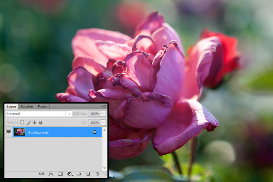Expand the Vul fill slider arrow
This screenshot has width=273, height=182.
pyautogui.click(x=103, y=123)
